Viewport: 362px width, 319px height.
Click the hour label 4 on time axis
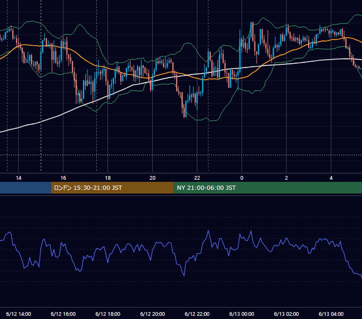[x=331, y=178]
